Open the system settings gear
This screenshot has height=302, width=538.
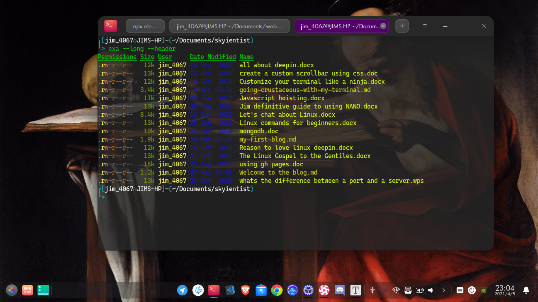[x=308, y=290]
